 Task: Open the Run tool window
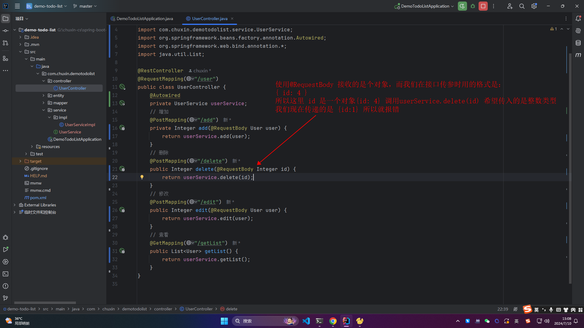(x=5, y=250)
